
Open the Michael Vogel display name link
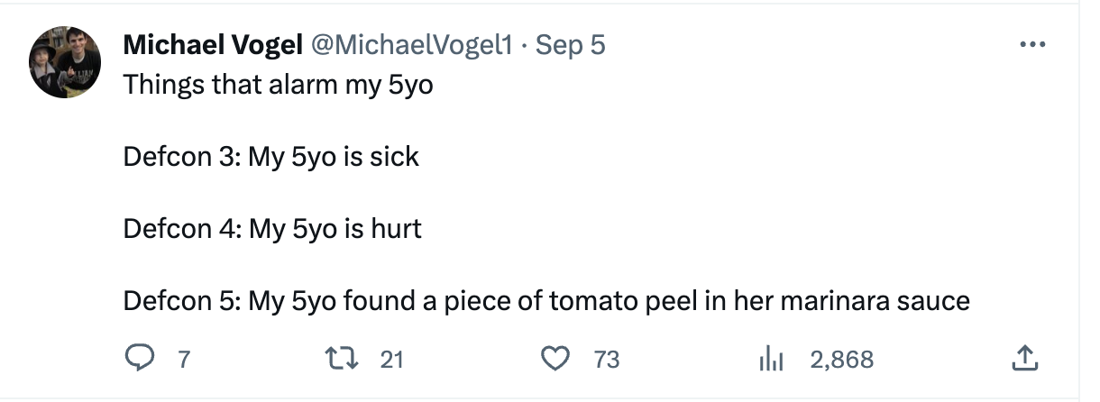(213, 44)
